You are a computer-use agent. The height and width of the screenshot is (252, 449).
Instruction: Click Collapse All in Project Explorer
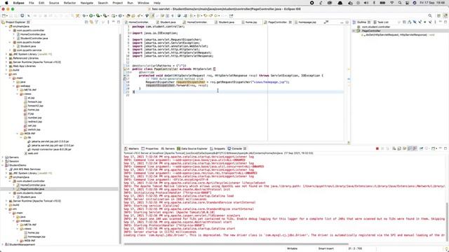point(86,22)
